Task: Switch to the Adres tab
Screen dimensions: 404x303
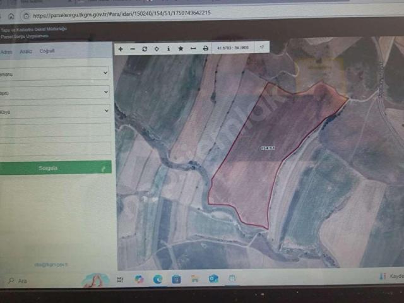Action: tap(6, 52)
